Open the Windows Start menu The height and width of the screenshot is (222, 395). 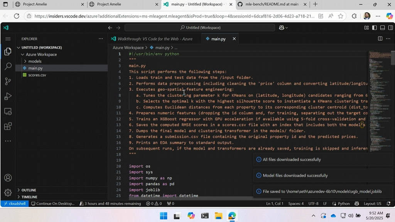point(164,215)
